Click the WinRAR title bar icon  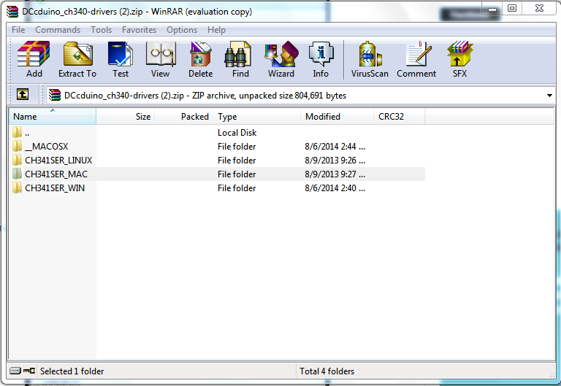click(x=12, y=12)
